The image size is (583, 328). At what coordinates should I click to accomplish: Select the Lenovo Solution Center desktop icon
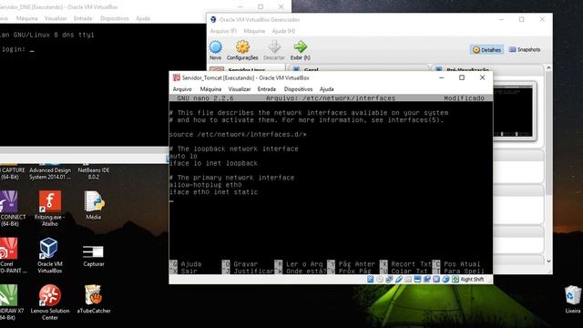coord(50,302)
